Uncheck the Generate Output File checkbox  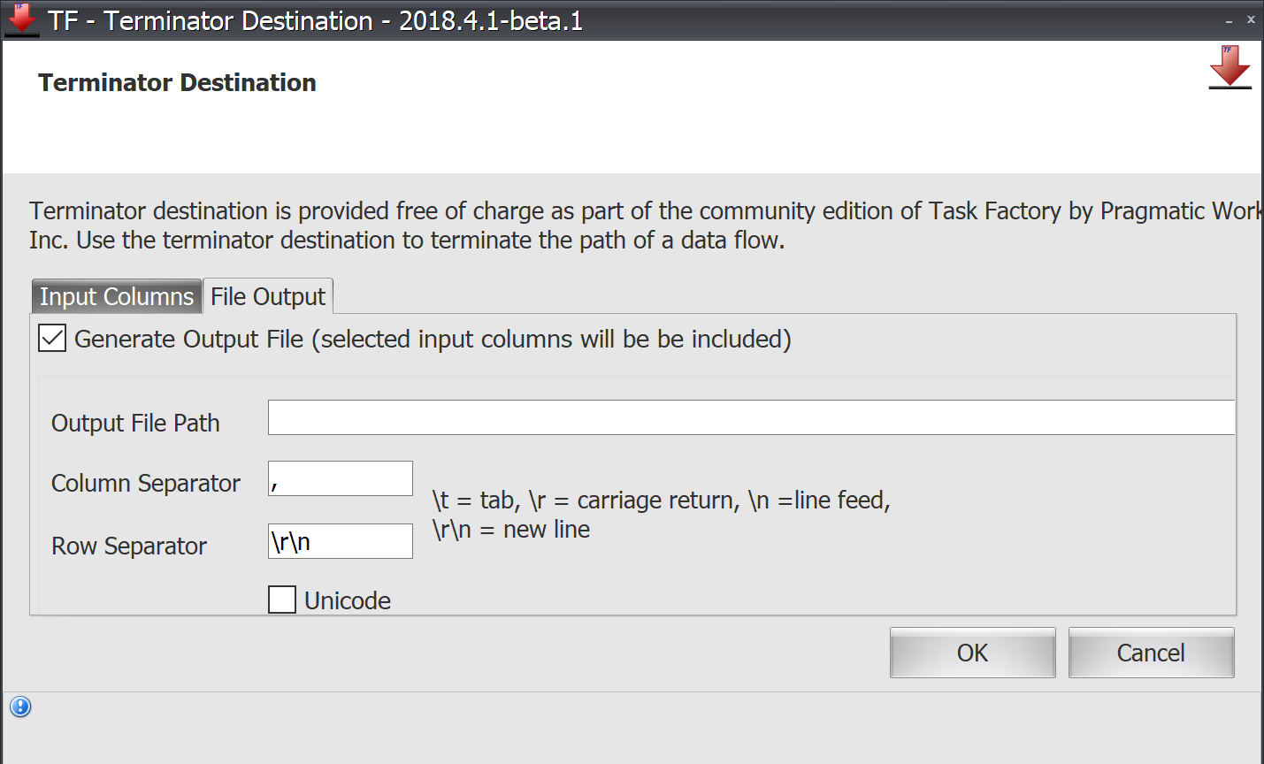[x=52, y=338]
